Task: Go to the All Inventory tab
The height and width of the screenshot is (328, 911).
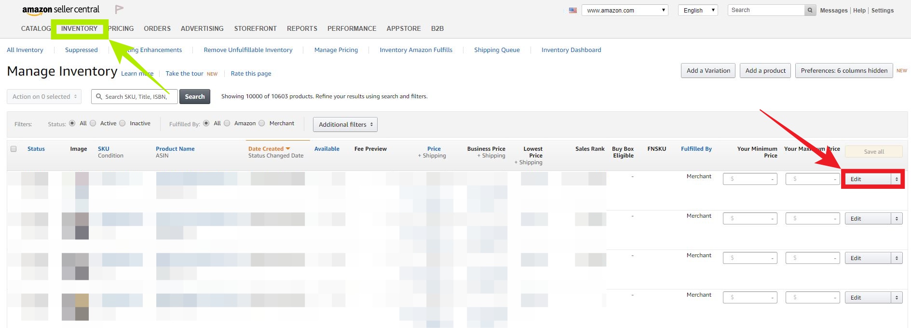Action: point(25,50)
